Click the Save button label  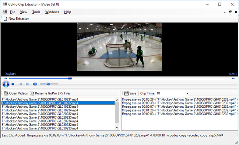133,93
